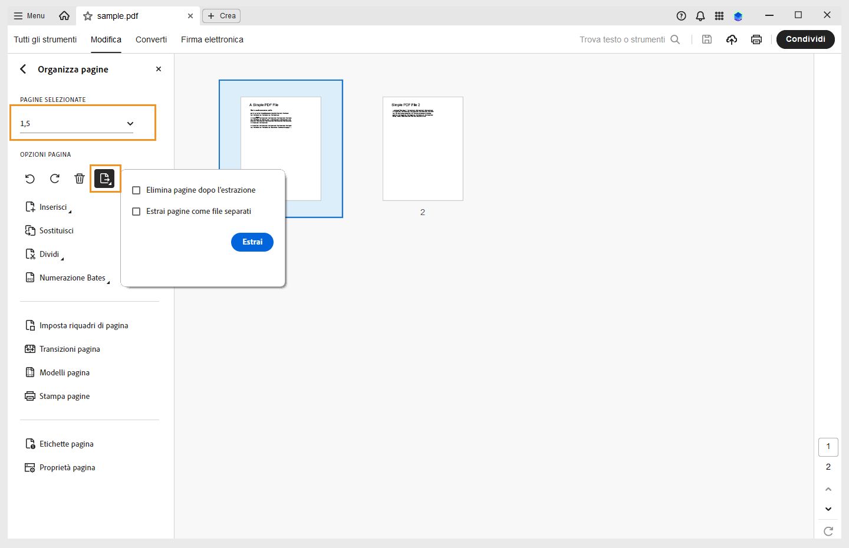Delete selected pages with trash icon

(79, 179)
